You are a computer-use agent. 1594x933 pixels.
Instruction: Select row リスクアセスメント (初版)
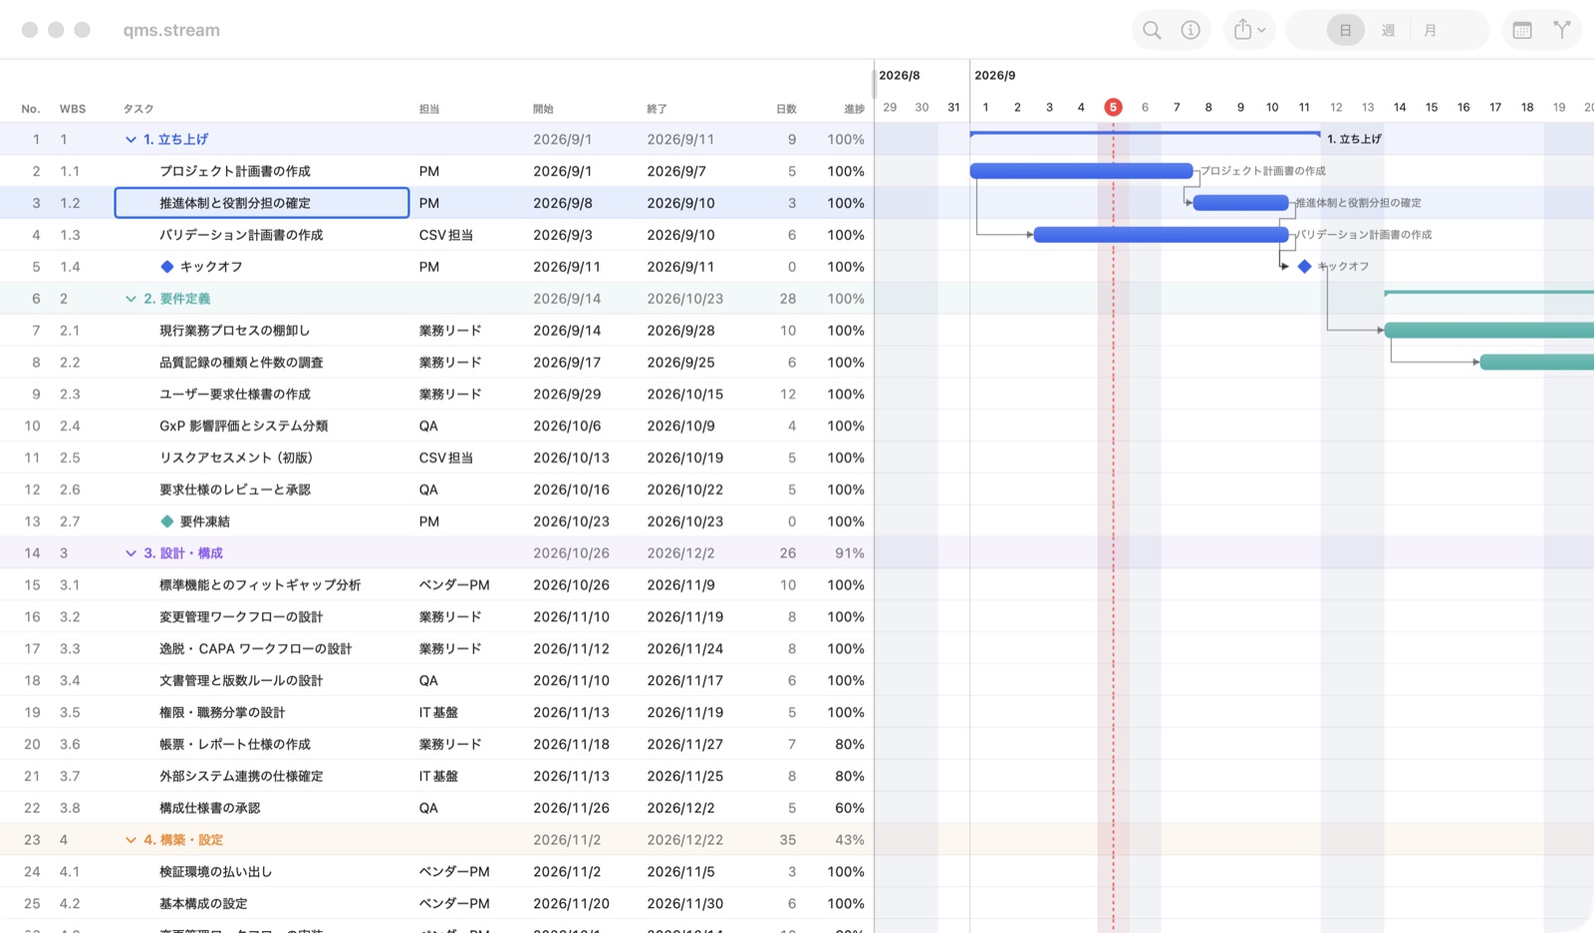[436, 458]
